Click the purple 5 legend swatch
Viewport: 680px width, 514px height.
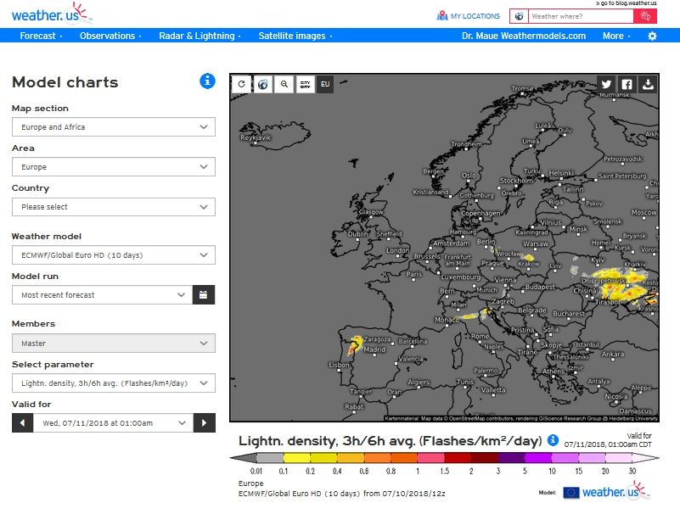(x=538, y=458)
